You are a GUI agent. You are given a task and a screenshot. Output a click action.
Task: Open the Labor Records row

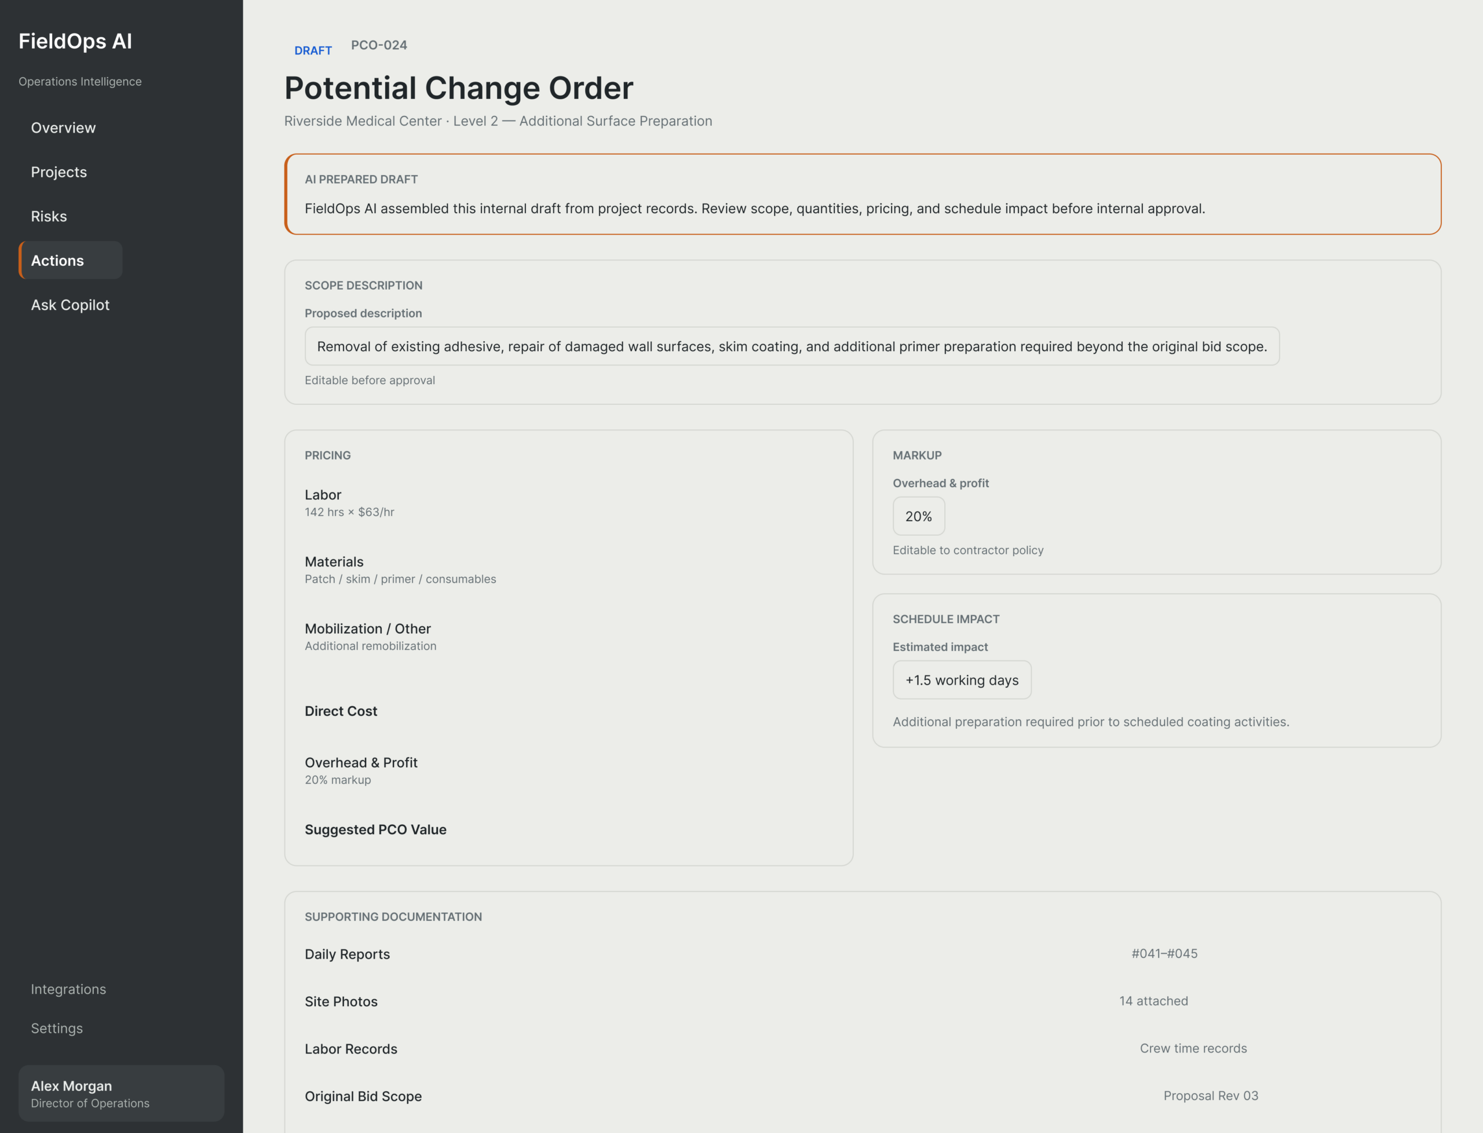click(863, 1048)
